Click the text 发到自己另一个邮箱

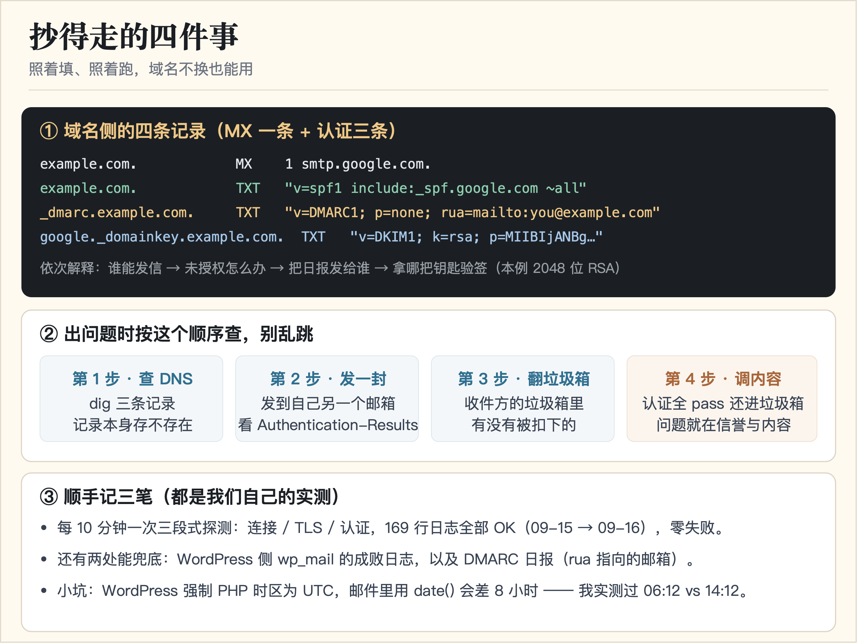[x=328, y=404]
